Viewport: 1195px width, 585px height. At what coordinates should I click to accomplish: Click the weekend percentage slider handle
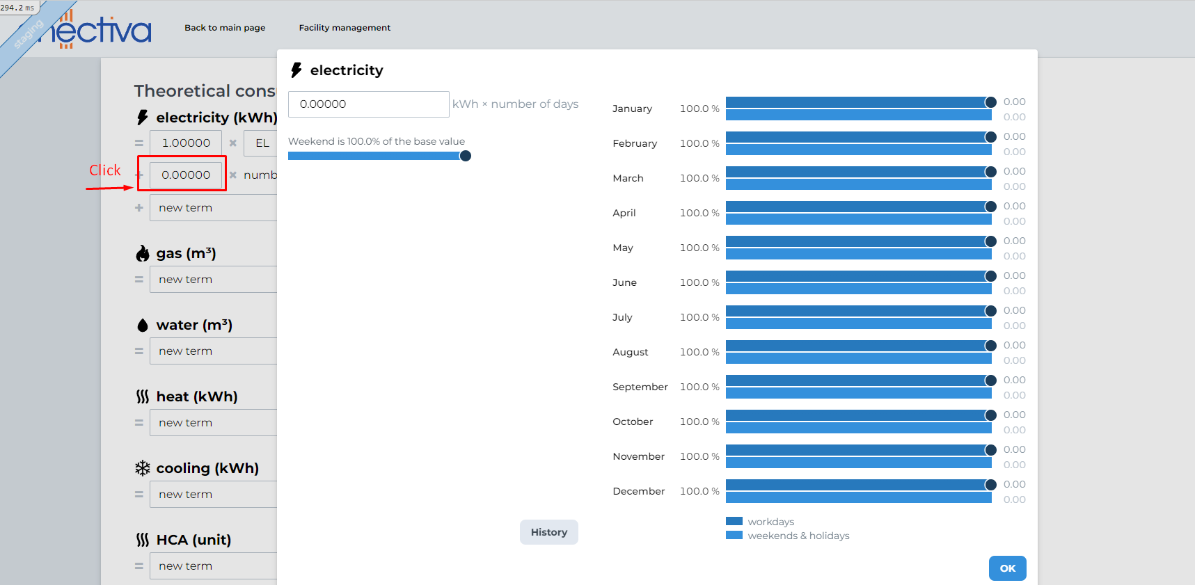pos(466,156)
